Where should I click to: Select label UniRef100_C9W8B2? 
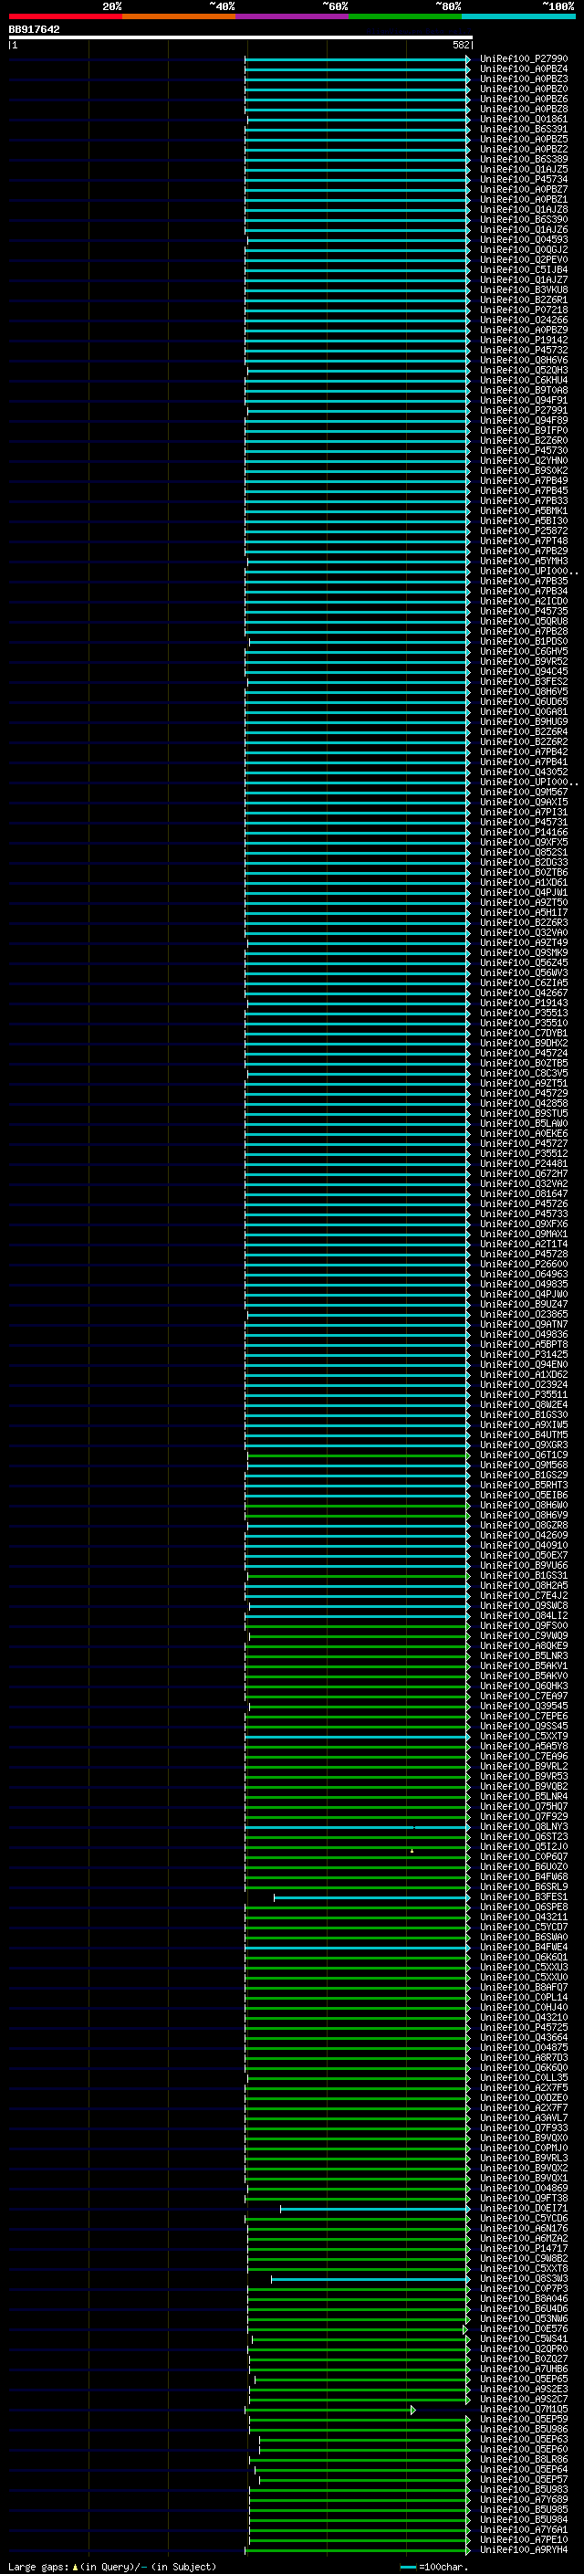(524, 2258)
